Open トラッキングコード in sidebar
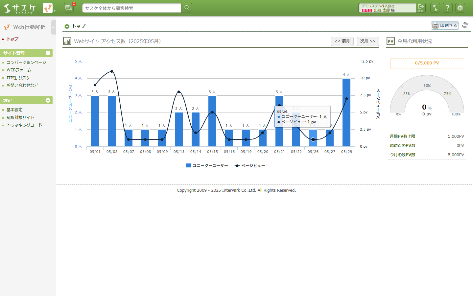Screen dimensions: 473x296 point(24,125)
